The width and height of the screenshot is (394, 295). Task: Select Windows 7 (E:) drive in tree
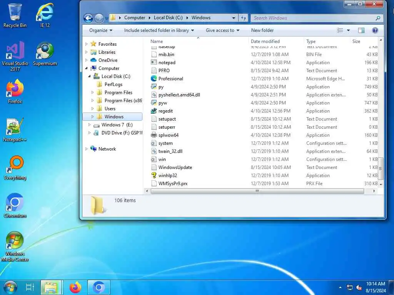pyautogui.click(x=117, y=125)
